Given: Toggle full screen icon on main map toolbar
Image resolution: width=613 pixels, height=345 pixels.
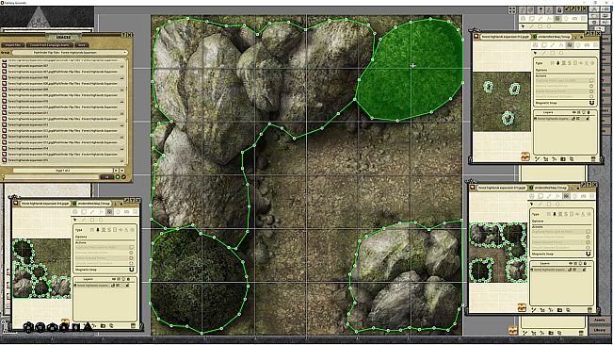Looking at the screenshot, I should (x=512, y=9).
